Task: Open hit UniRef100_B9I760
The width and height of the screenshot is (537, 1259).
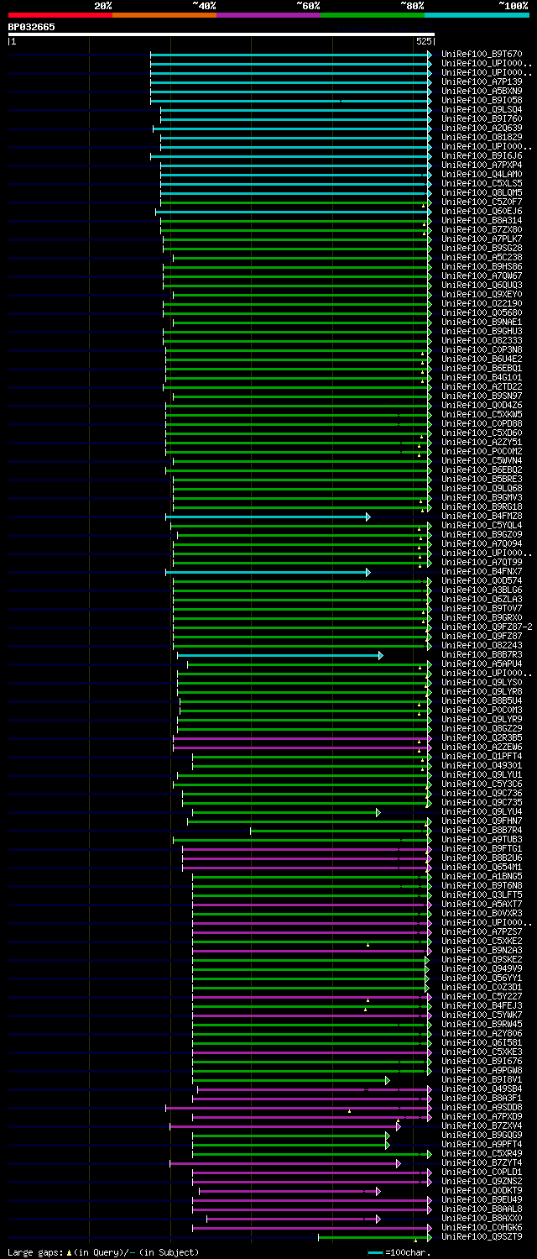Action: [482, 119]
